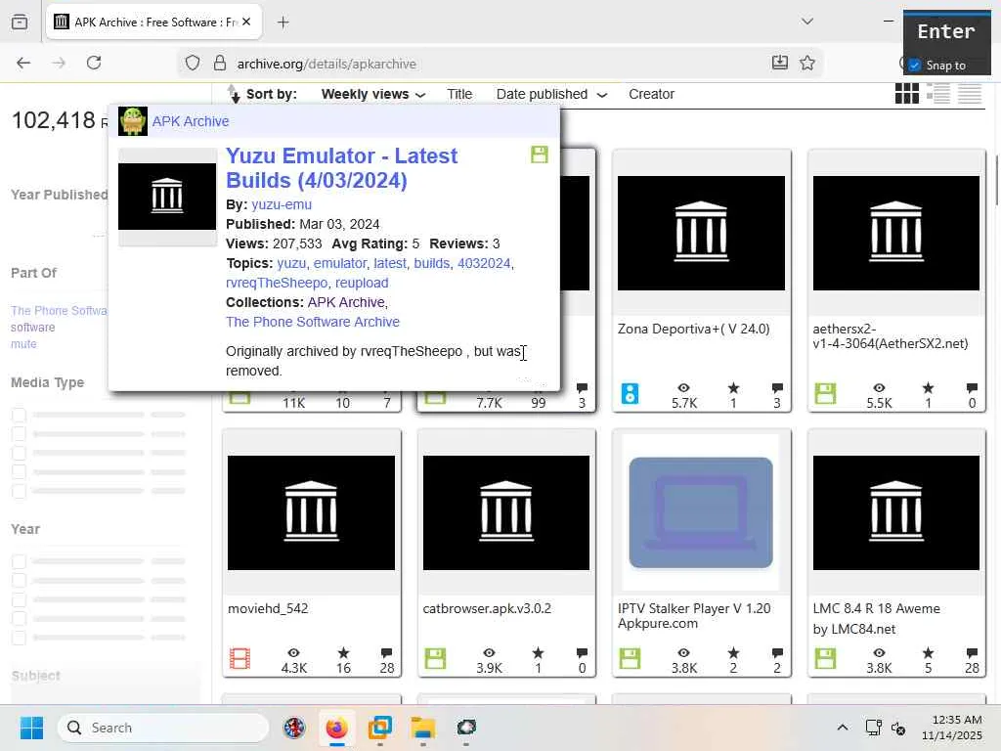
Task: Click the Firefox View icon
Action: pos(20,22)
